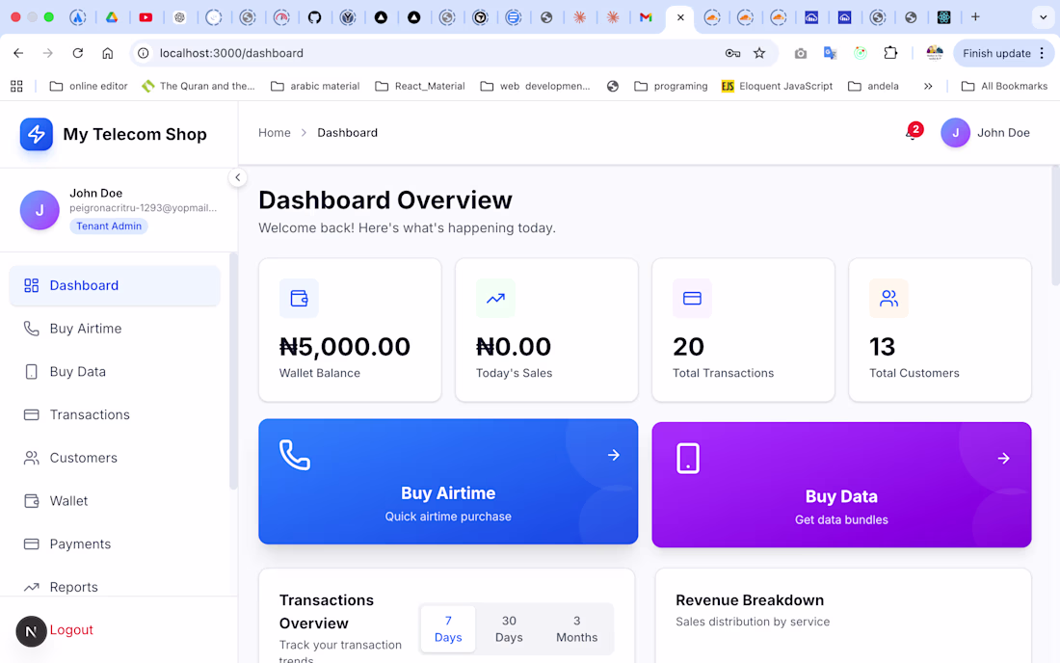Screen dimensions: 1060x663
Task: Open Payments in the sidebar
Action: (115, 544)
